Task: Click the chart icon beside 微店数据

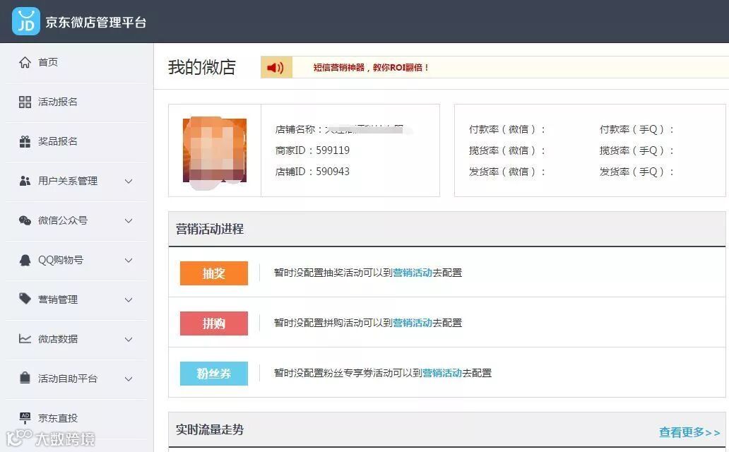Action: tap(25, 338)
